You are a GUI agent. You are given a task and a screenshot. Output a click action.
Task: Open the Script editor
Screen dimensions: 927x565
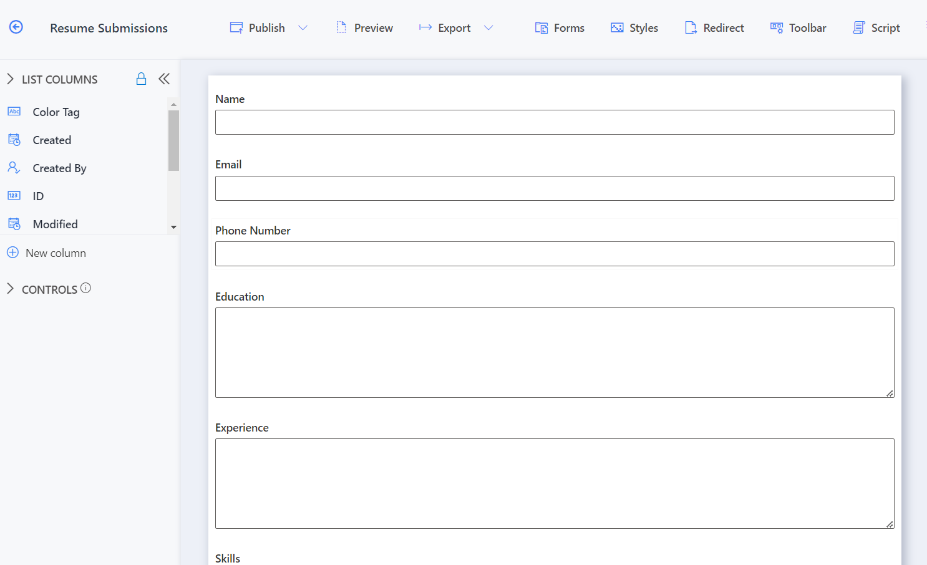[x=876, y=27]
